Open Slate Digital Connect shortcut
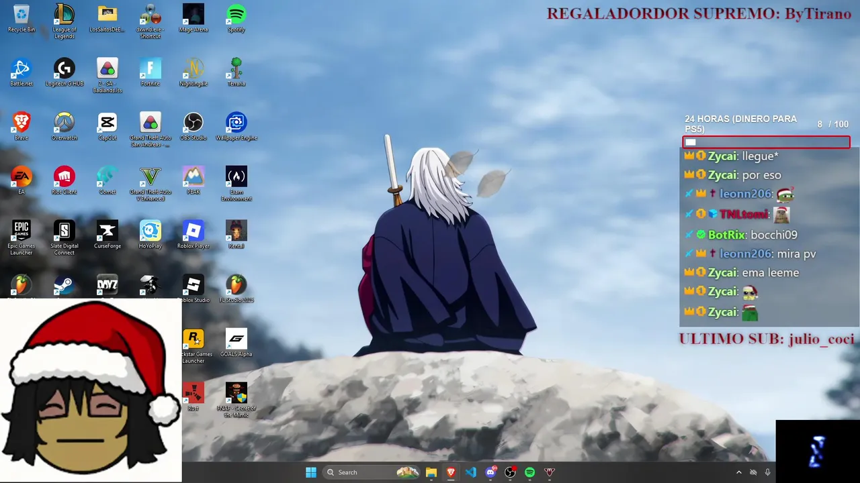 coord(64,237)
